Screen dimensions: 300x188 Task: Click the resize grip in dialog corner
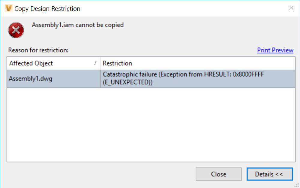point(297,185)
